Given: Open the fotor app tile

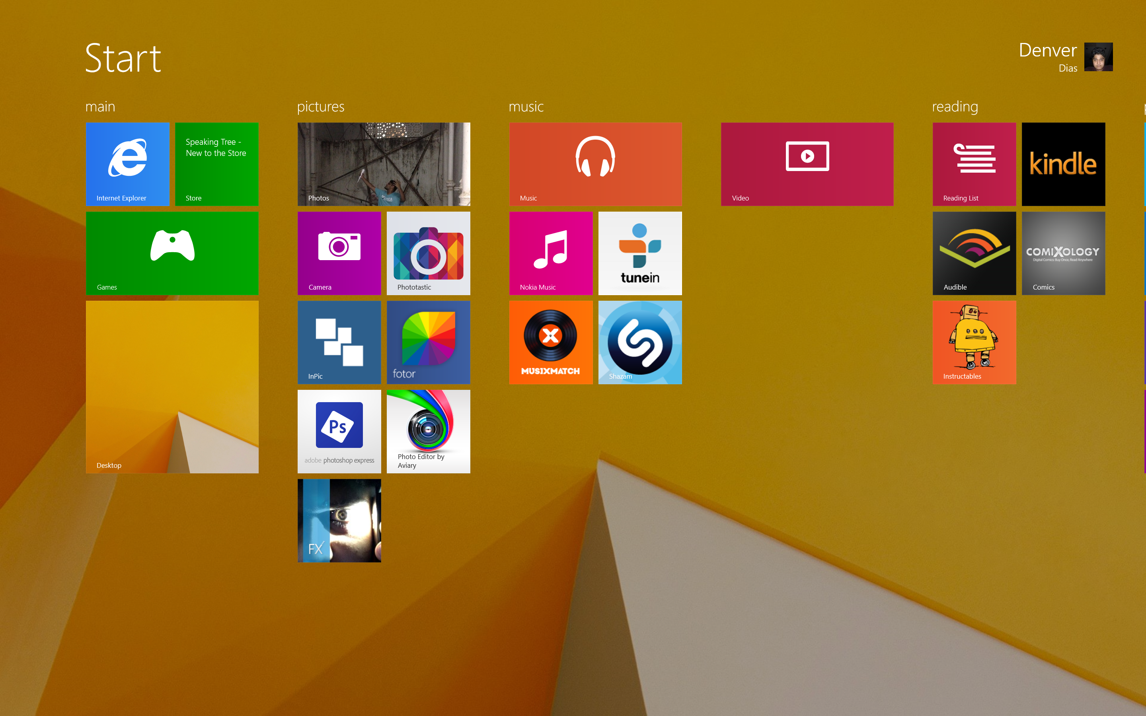Looking at the screenshot, I should click(x=428, y=342).
